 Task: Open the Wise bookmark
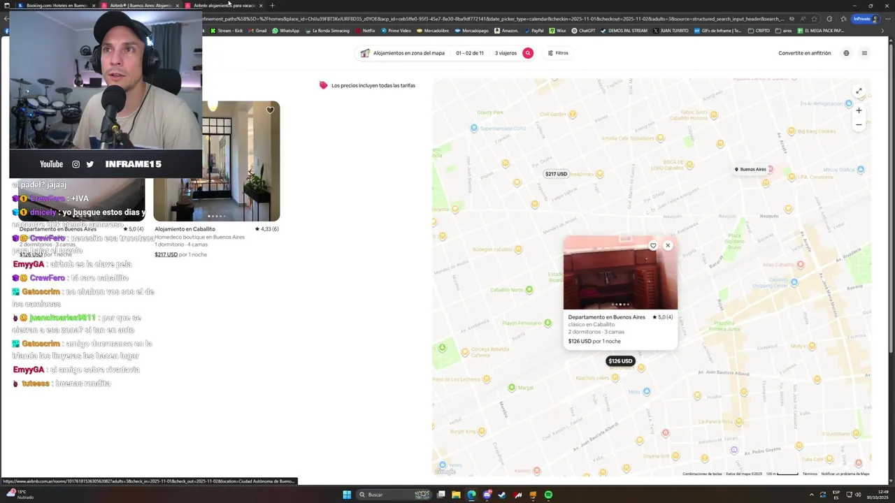(558, 31)
